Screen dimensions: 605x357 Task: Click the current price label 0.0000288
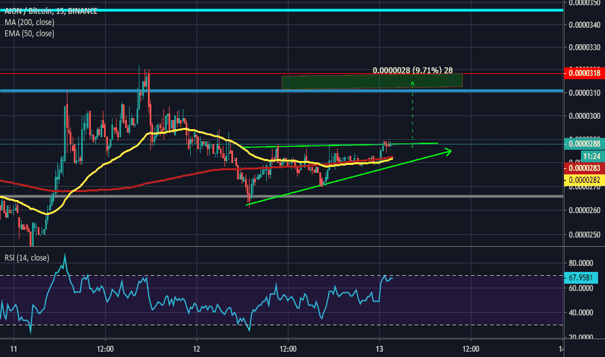584,144
